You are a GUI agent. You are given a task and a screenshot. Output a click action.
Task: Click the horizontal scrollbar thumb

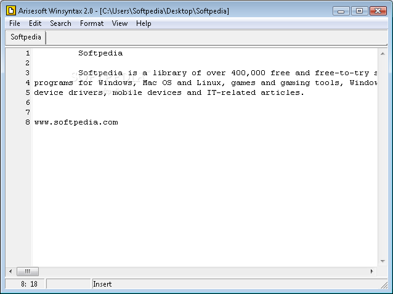[x=28, y=271]
